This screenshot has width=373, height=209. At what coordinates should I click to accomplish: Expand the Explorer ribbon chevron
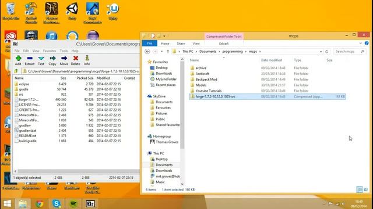(361, 44)
